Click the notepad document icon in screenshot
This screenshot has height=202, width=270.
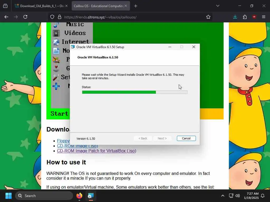pos(56,51)
